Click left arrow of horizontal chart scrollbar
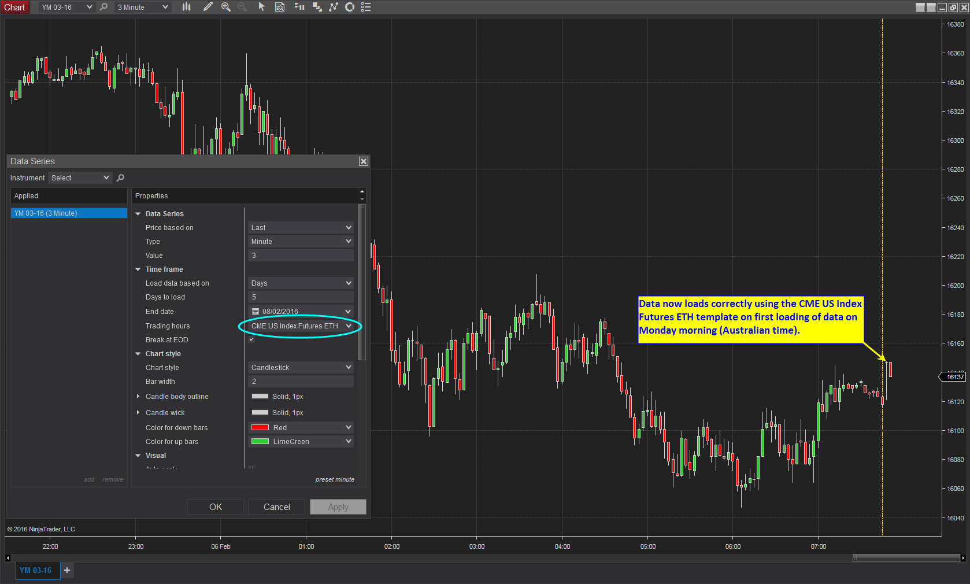970x584 pixels. [8, 558]
